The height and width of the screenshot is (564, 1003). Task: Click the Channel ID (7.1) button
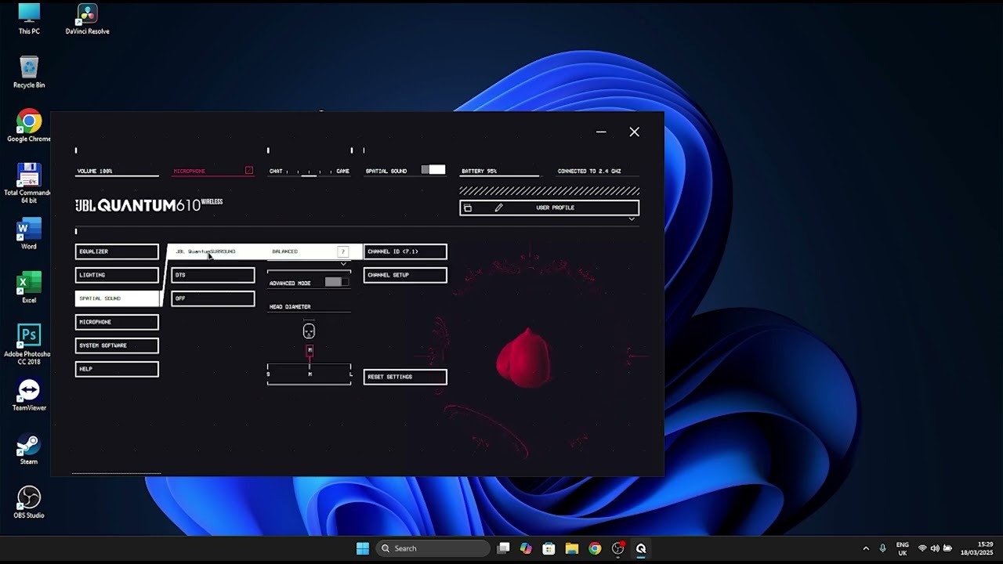405,251
